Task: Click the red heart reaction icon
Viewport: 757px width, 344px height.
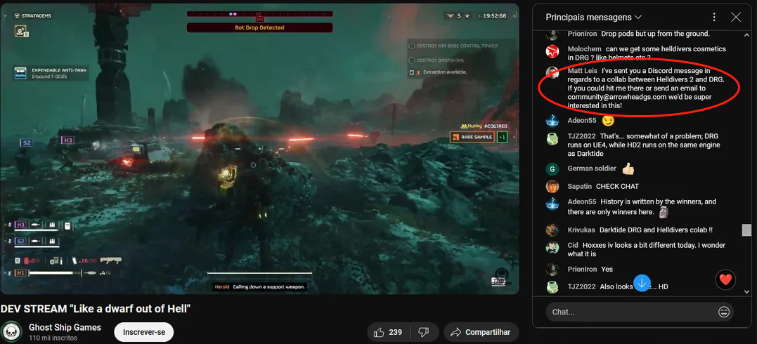Action: (725, 280)
